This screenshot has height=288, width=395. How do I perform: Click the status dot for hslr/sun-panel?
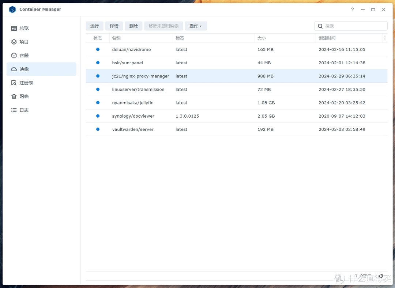98,63
